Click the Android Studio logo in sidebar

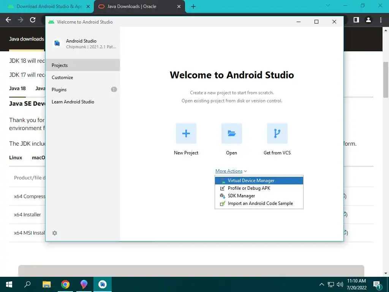coord(57,43)
